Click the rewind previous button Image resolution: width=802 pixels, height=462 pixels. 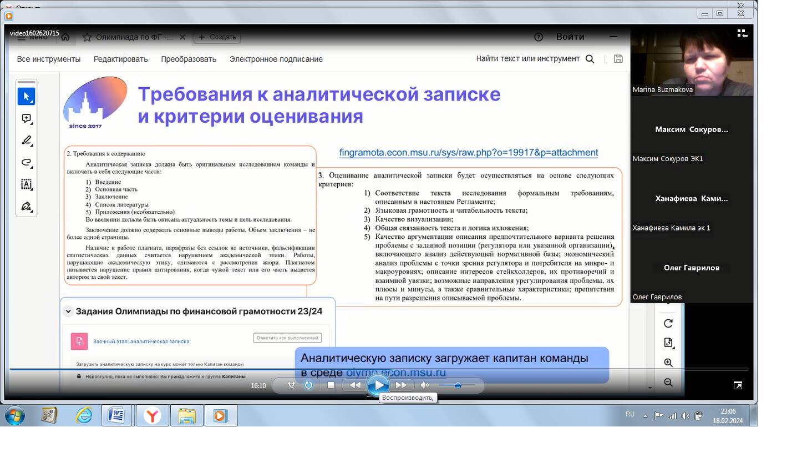[x=355, y=385]
